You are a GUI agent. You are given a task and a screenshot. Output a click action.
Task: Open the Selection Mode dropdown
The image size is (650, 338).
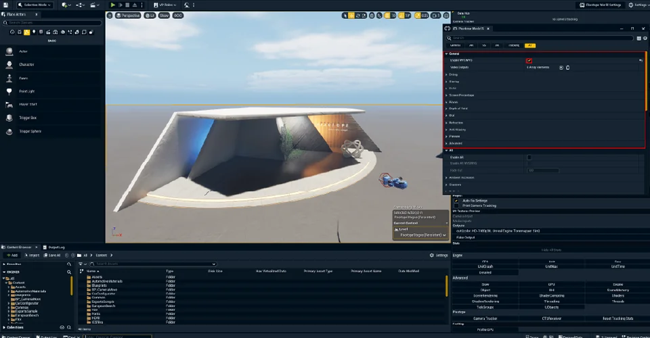[x=35, y=5]
